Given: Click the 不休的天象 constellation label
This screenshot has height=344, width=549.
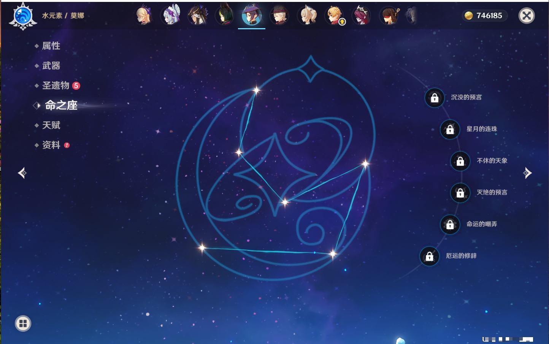Looking at the screenshot, I should [492, 160].
